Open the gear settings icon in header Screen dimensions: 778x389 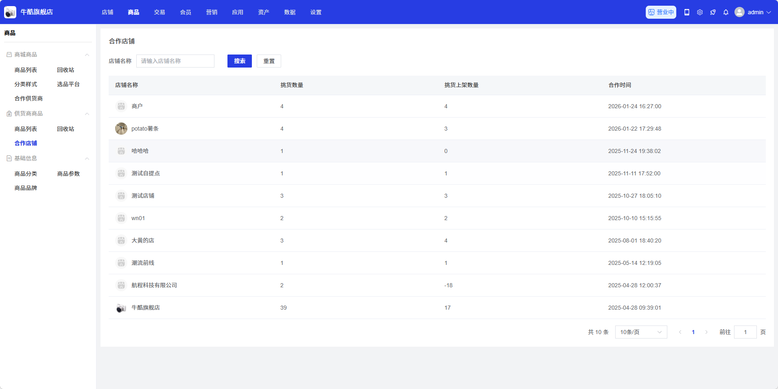[x=700, y=12]
